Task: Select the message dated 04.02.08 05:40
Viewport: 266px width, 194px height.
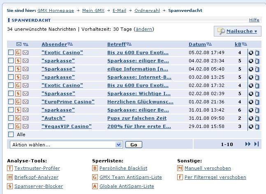Action: (11, 69)
